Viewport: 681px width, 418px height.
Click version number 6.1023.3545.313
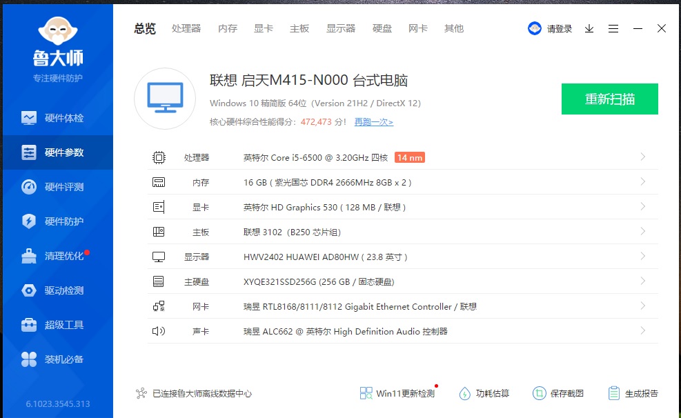tap(58, 404)
